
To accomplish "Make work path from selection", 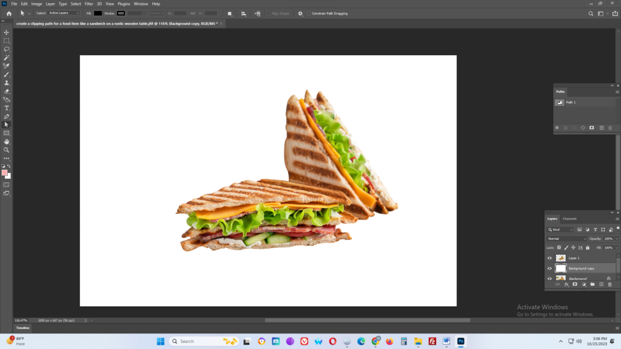I will 583,128.
